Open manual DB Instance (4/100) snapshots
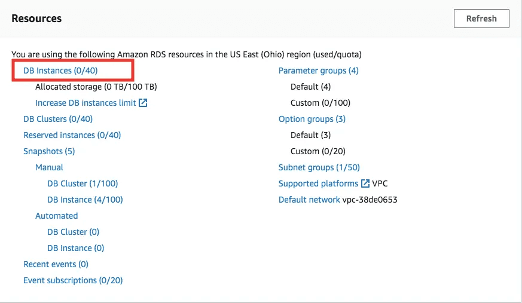This screenshot has width=522, height=303. tap(85, 200)
